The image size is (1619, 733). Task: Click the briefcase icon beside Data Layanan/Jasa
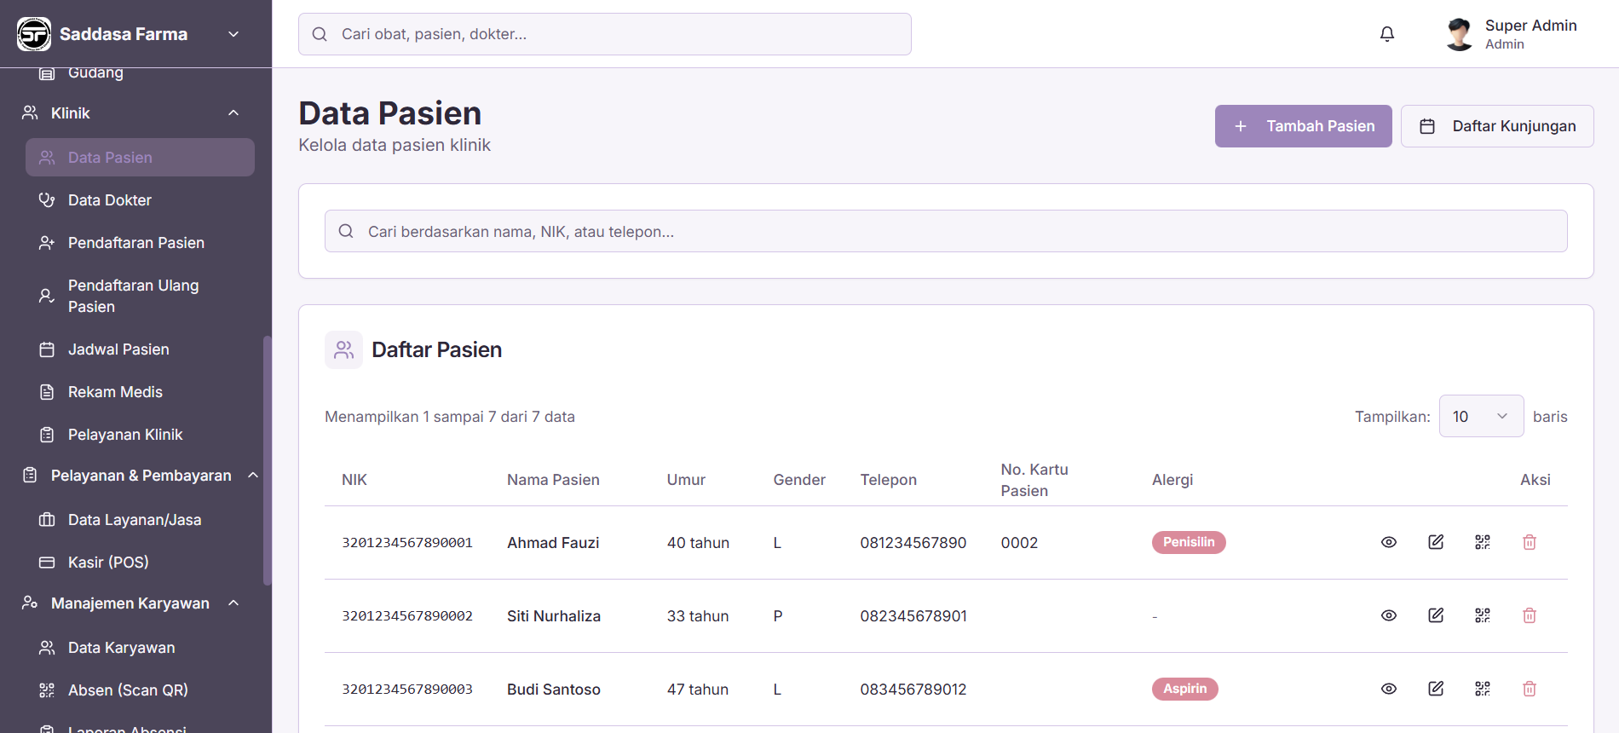click(x=47, y=520)
